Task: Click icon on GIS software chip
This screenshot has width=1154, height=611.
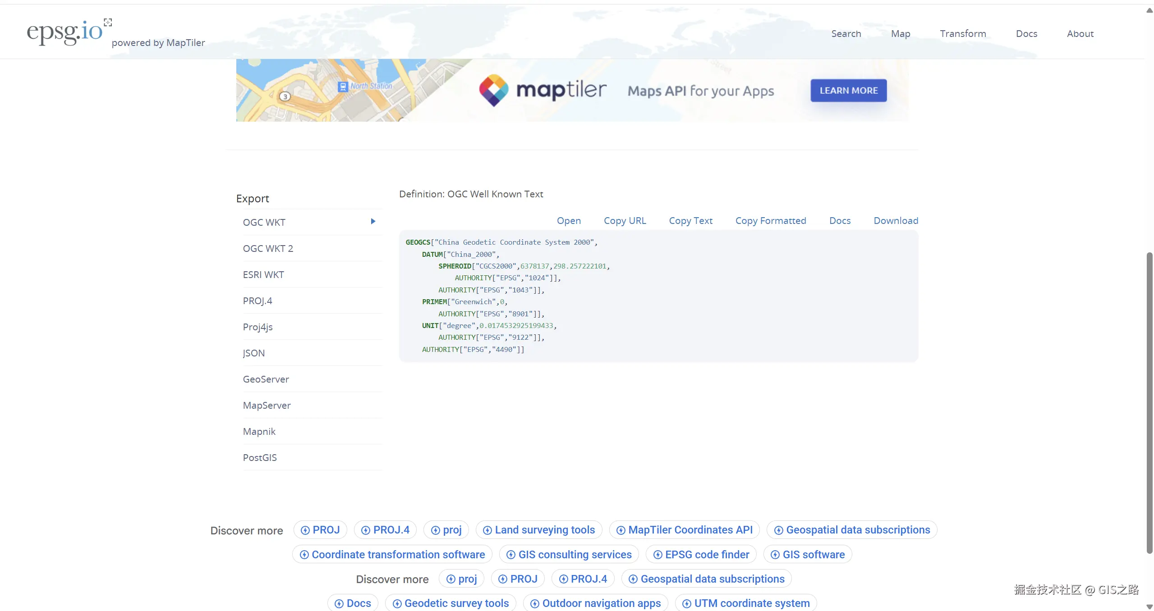Action: coord(775,555)
